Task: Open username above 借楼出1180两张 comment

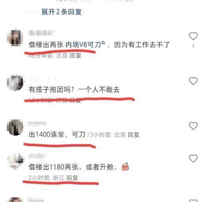Action: click(x=37, y=156)
